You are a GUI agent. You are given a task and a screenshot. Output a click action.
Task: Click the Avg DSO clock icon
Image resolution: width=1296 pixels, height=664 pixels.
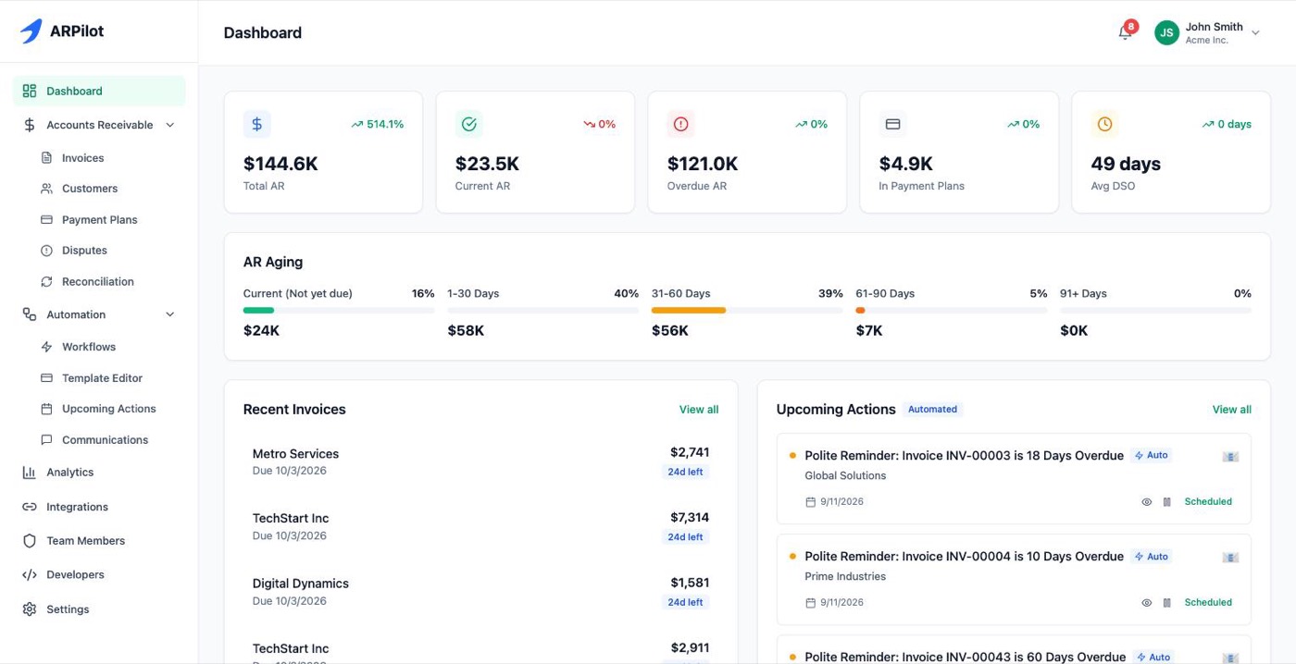point(1105,124)
